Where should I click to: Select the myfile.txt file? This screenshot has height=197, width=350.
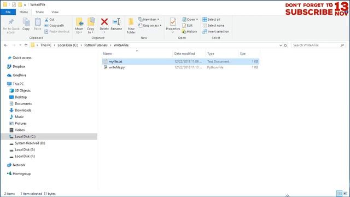coord(180,61)
